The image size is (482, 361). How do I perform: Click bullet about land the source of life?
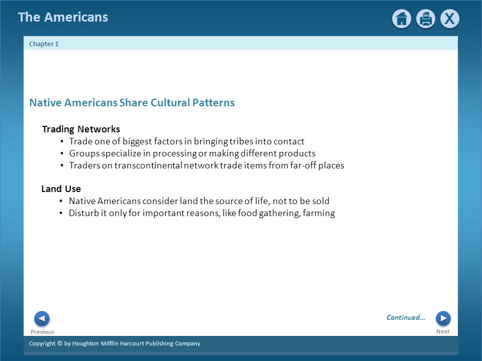[199, 201]
